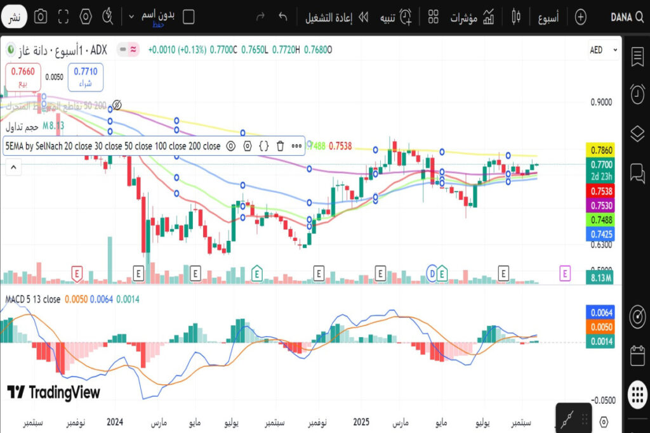This screenshot has height=433, width=650.
Task: Take a chart snapshot with the camera icon
Action: point(41,17)
